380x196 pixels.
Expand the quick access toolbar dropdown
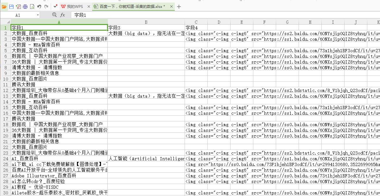coord(55,6)
